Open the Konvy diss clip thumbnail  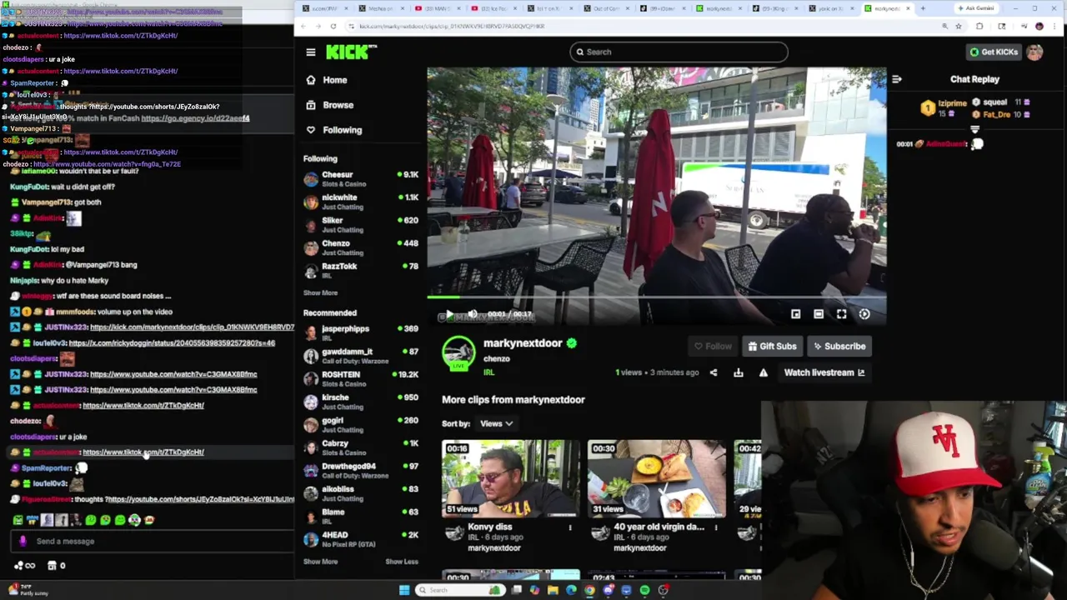(x=510, y=479)
